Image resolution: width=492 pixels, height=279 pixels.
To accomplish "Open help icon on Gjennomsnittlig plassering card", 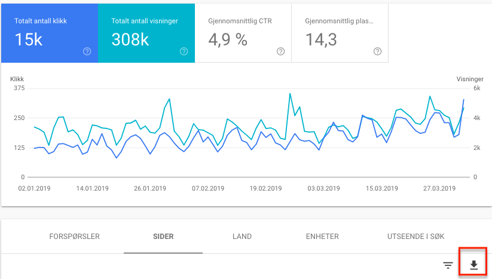I will (377, 51).
